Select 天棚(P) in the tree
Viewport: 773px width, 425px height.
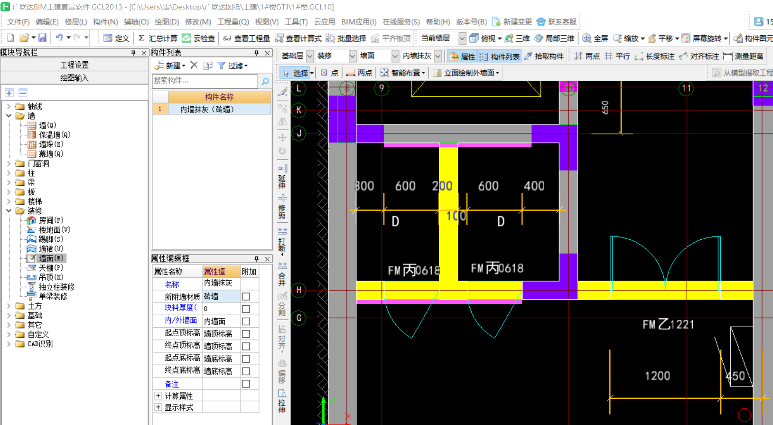click(x=51, y=268)
